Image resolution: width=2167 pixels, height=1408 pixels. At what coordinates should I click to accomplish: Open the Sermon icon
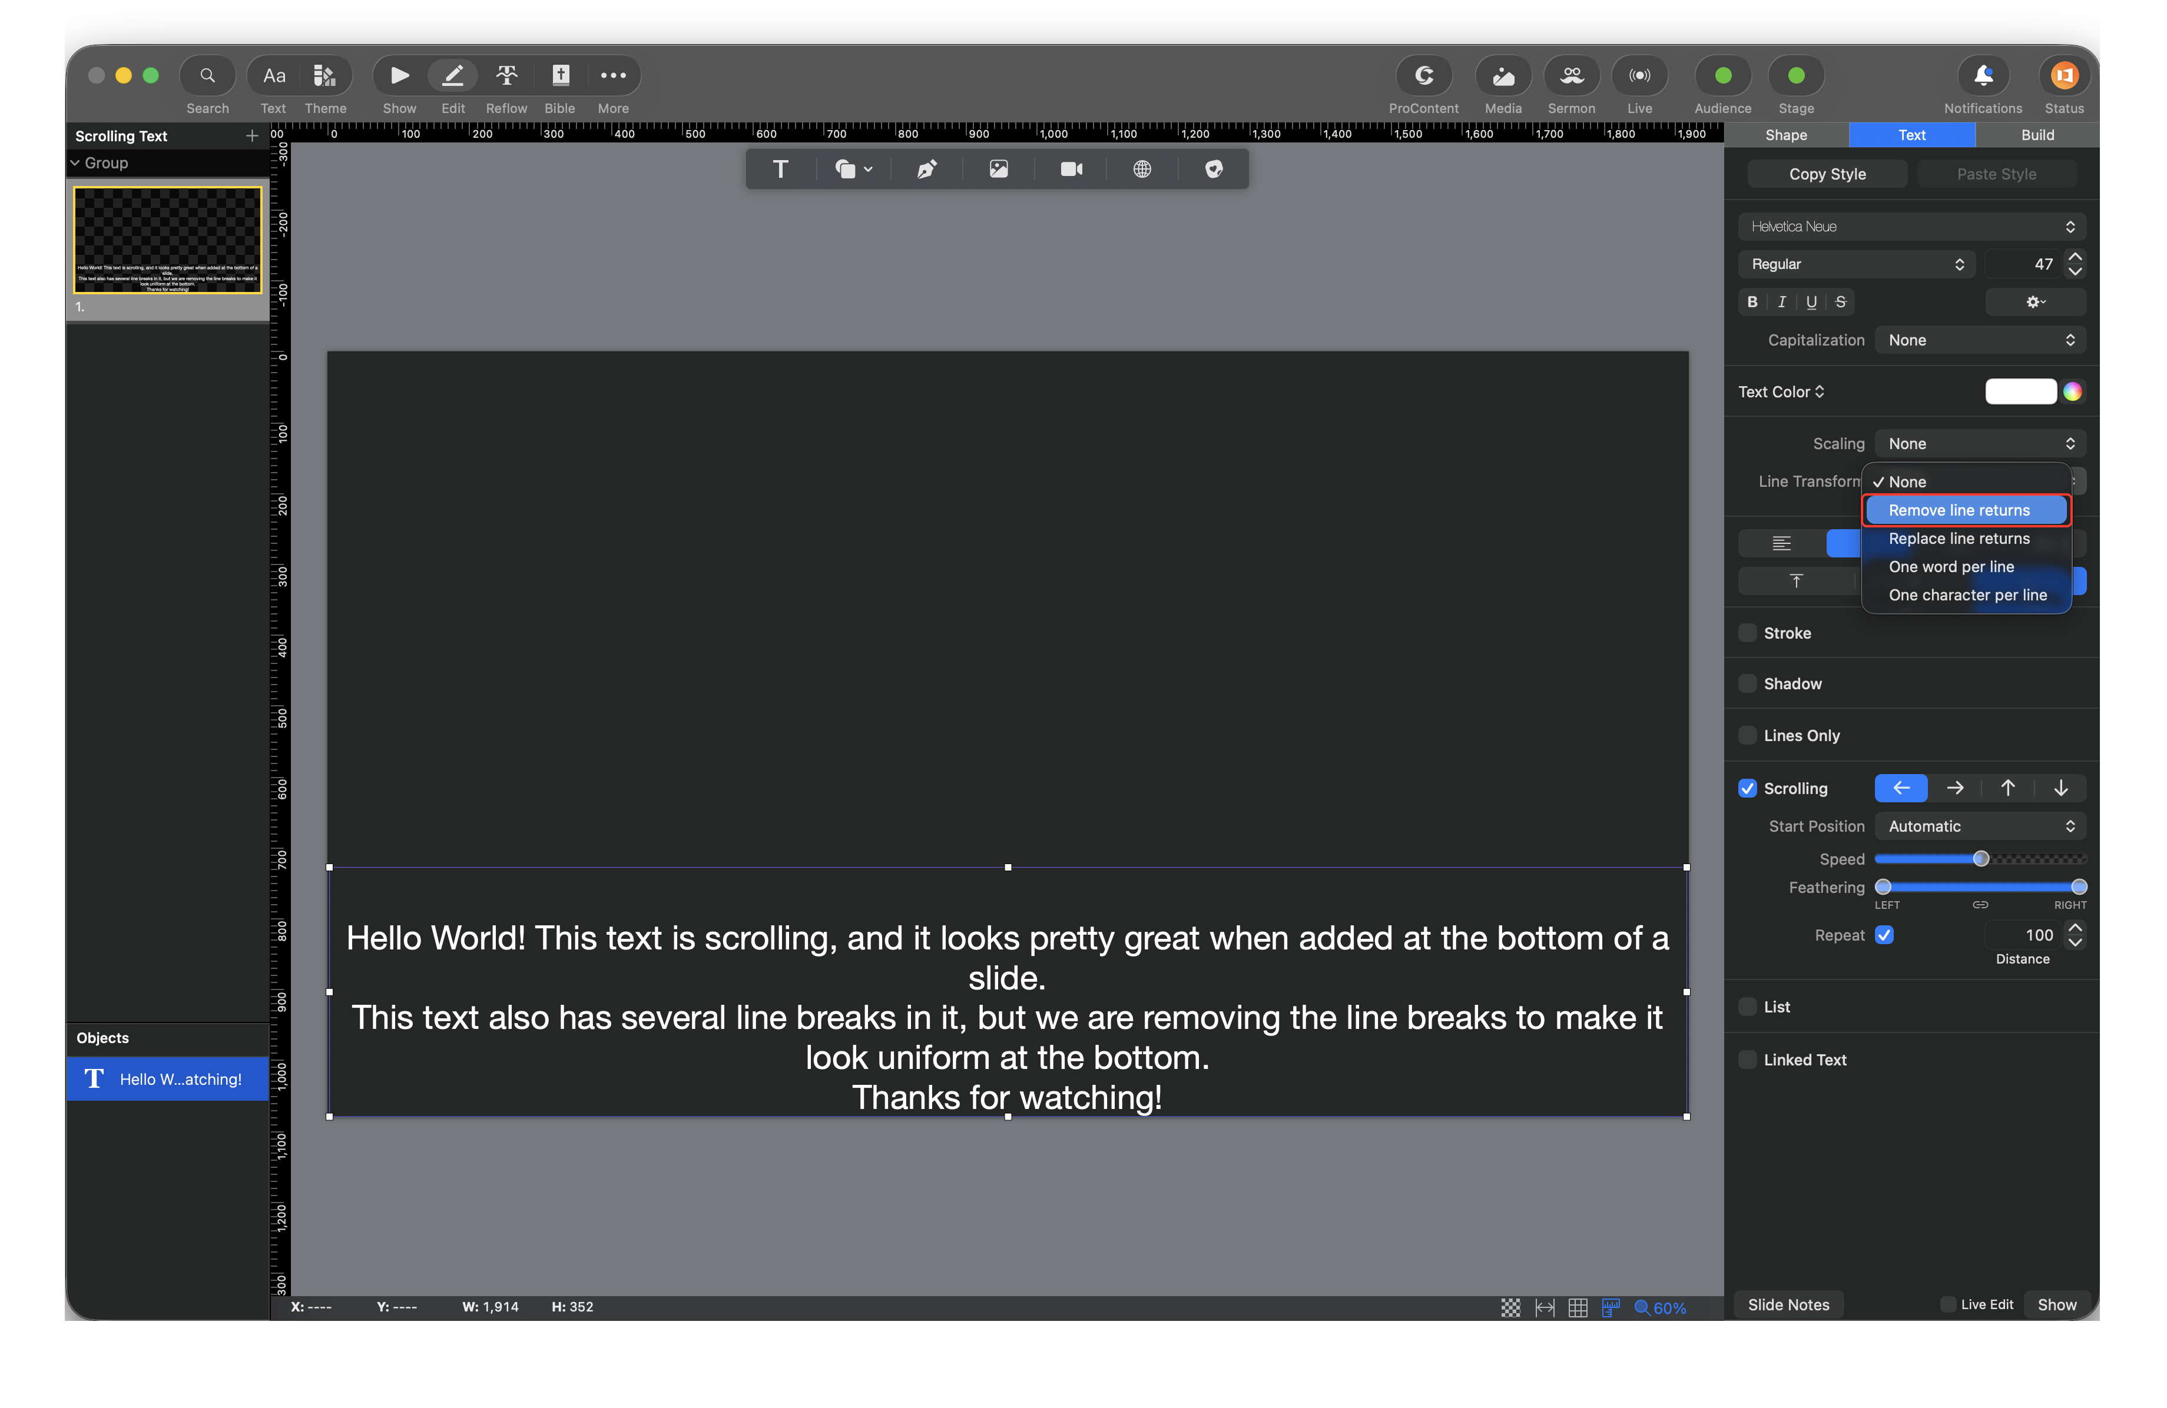click(x=1570, y=75)
